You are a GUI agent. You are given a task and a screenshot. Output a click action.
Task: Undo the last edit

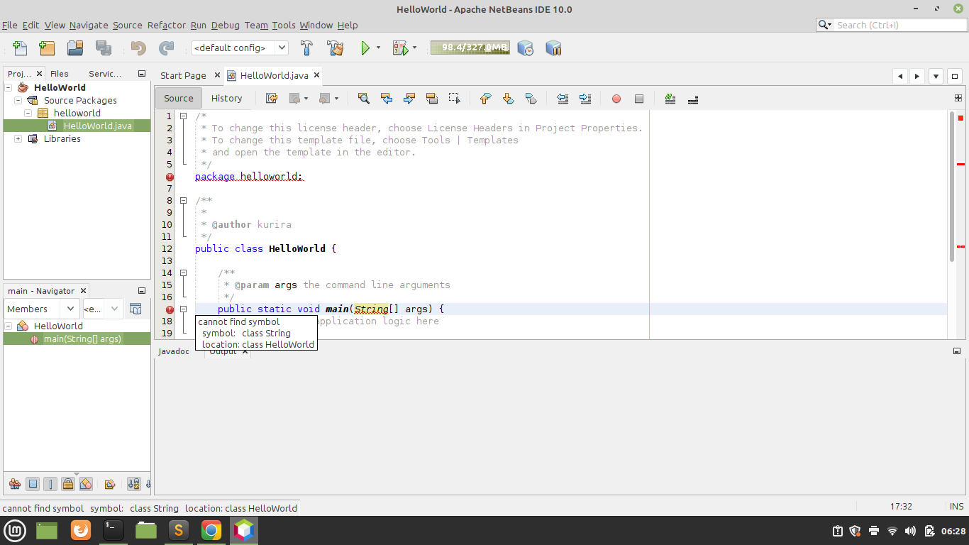(138, 48)
